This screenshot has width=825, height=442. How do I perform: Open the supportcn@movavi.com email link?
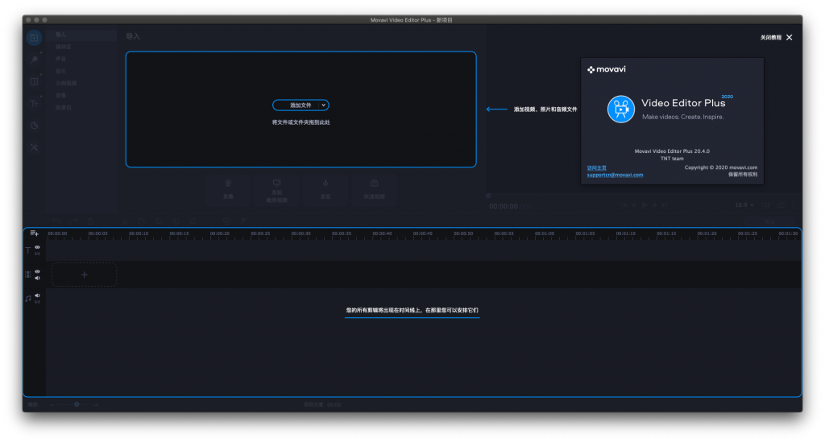pyautogui.click(x=615, y=175)
